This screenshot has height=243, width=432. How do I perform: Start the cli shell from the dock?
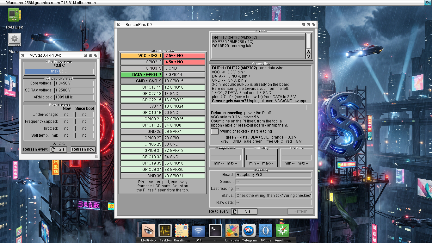point(215,231)
